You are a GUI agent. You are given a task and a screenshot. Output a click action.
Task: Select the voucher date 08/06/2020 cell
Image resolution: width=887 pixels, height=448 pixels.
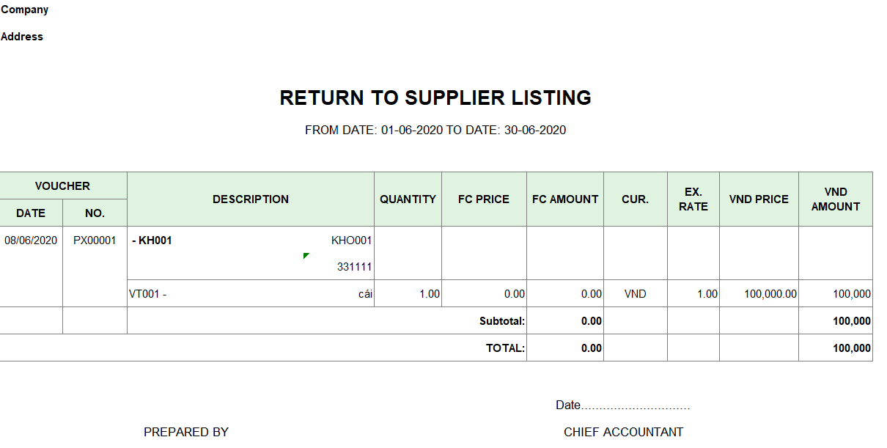point(31,240)
